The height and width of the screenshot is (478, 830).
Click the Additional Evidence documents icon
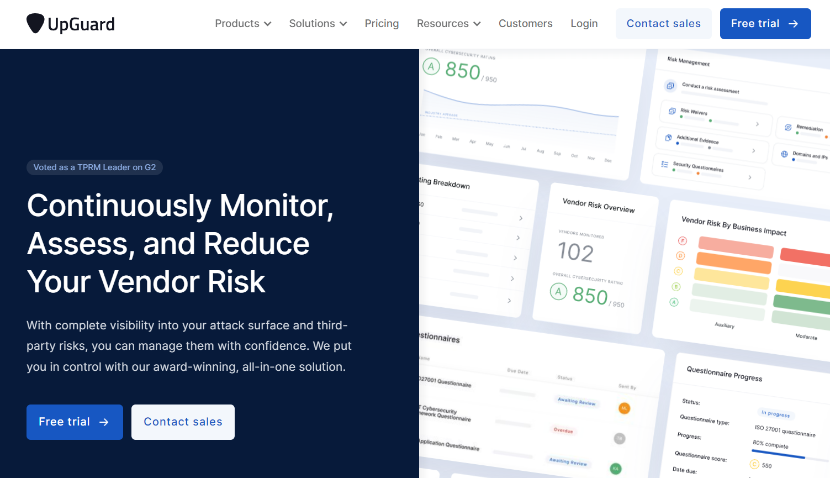(x=668, y=138)
